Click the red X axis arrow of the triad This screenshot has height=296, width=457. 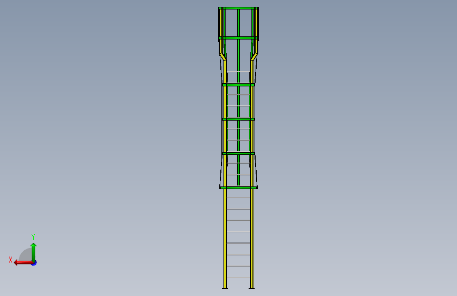[23, 263]
